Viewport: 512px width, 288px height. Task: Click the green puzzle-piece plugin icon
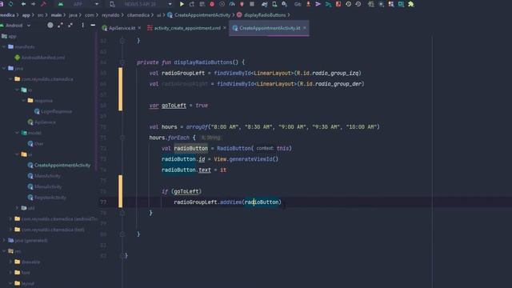coord(411,4)
